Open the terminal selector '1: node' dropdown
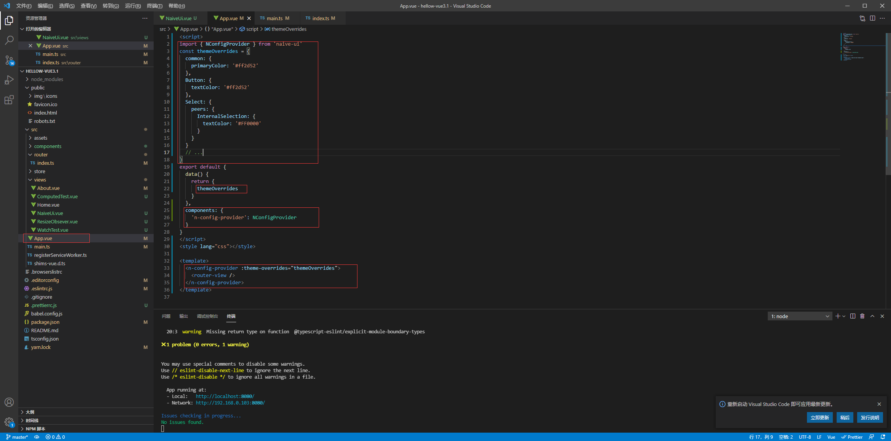891x441 pixels. point(799,316)
